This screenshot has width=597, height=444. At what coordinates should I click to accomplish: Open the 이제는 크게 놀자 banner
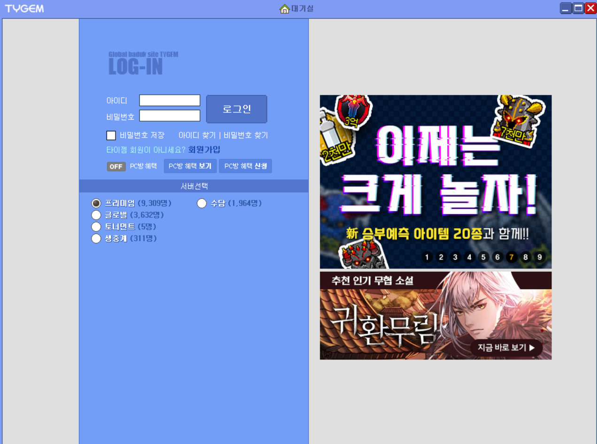[x=436, y=182]
